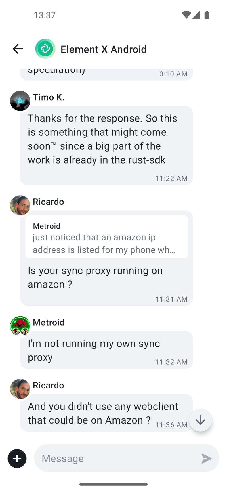The height and width of the screenshot is (492, 227).
Task: Open room details via Element X Android title
Action: tap(104, 49)
